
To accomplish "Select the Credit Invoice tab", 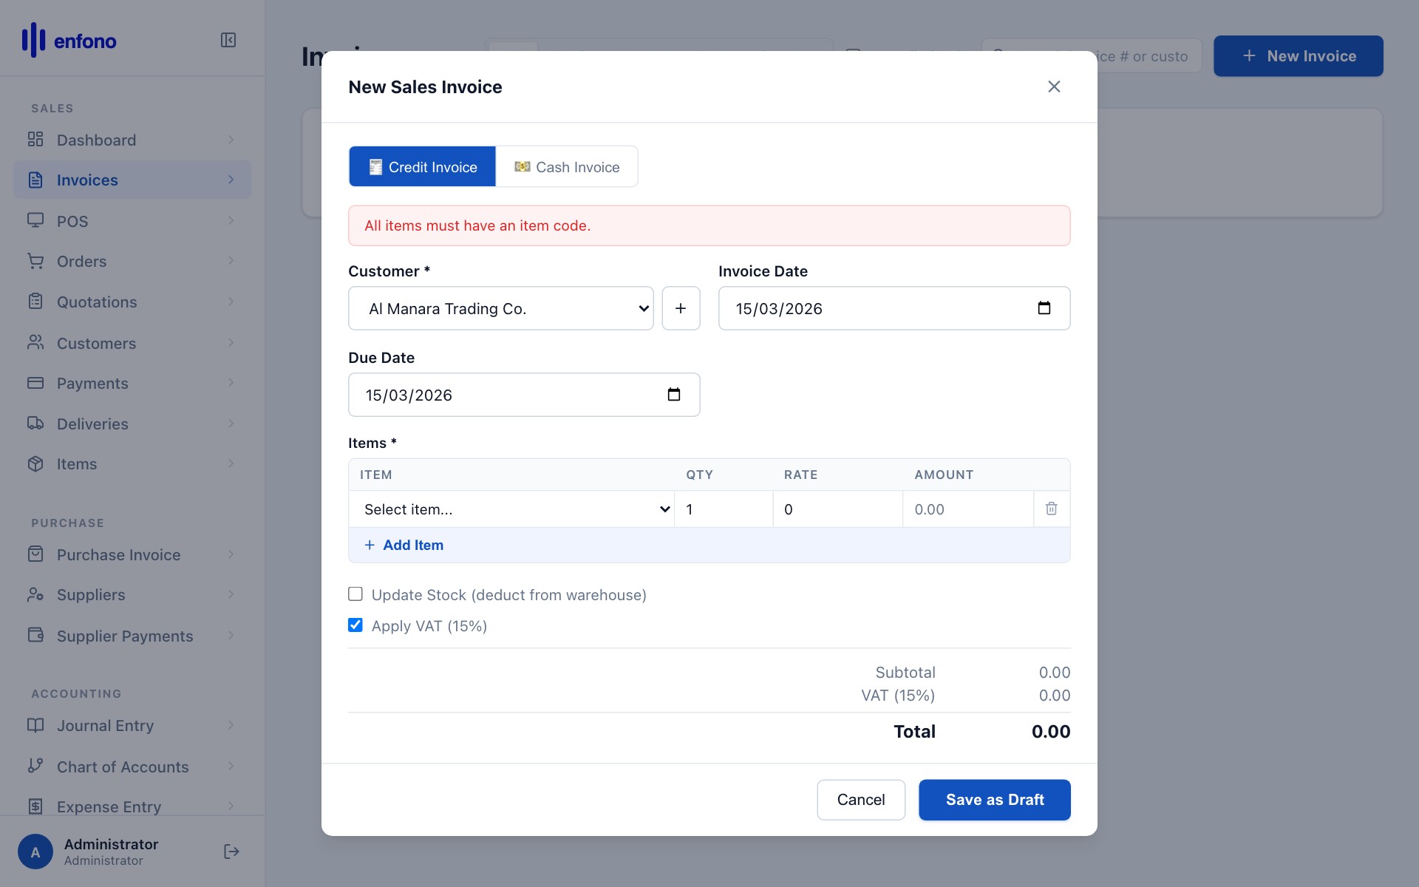I will click(422, 166).
